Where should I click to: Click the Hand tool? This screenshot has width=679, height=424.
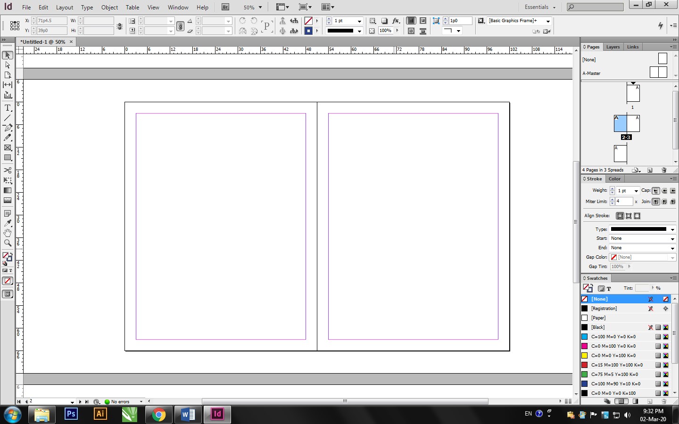click(8, 233)
